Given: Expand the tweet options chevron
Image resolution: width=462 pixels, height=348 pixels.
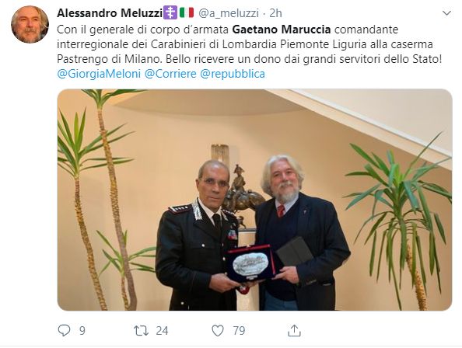Looking at the screenshot, I should (446, 13).
